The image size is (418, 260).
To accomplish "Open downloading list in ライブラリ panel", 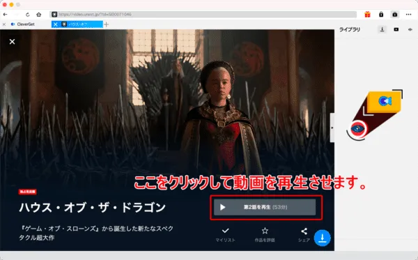I will pyautogui.click(x=382, y=29).
